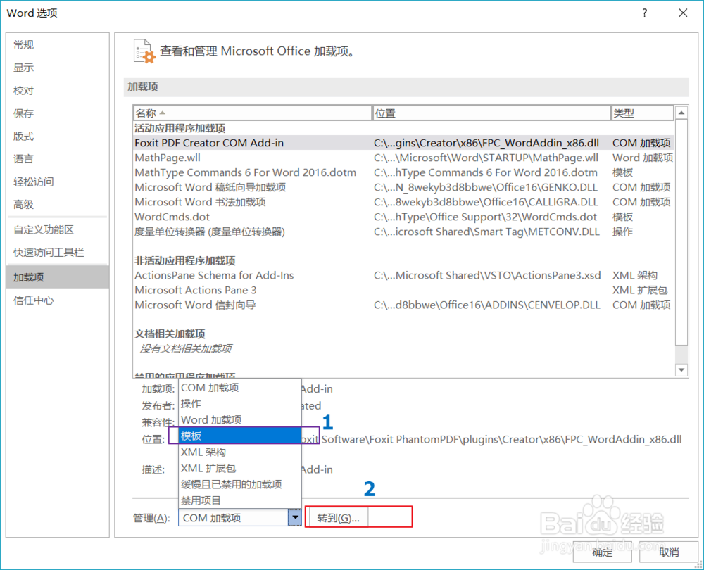Sort add-ins by the 名称 column header
Viewport: 704px width, 570px height.
pyautogui.click(x=253, y=113)
